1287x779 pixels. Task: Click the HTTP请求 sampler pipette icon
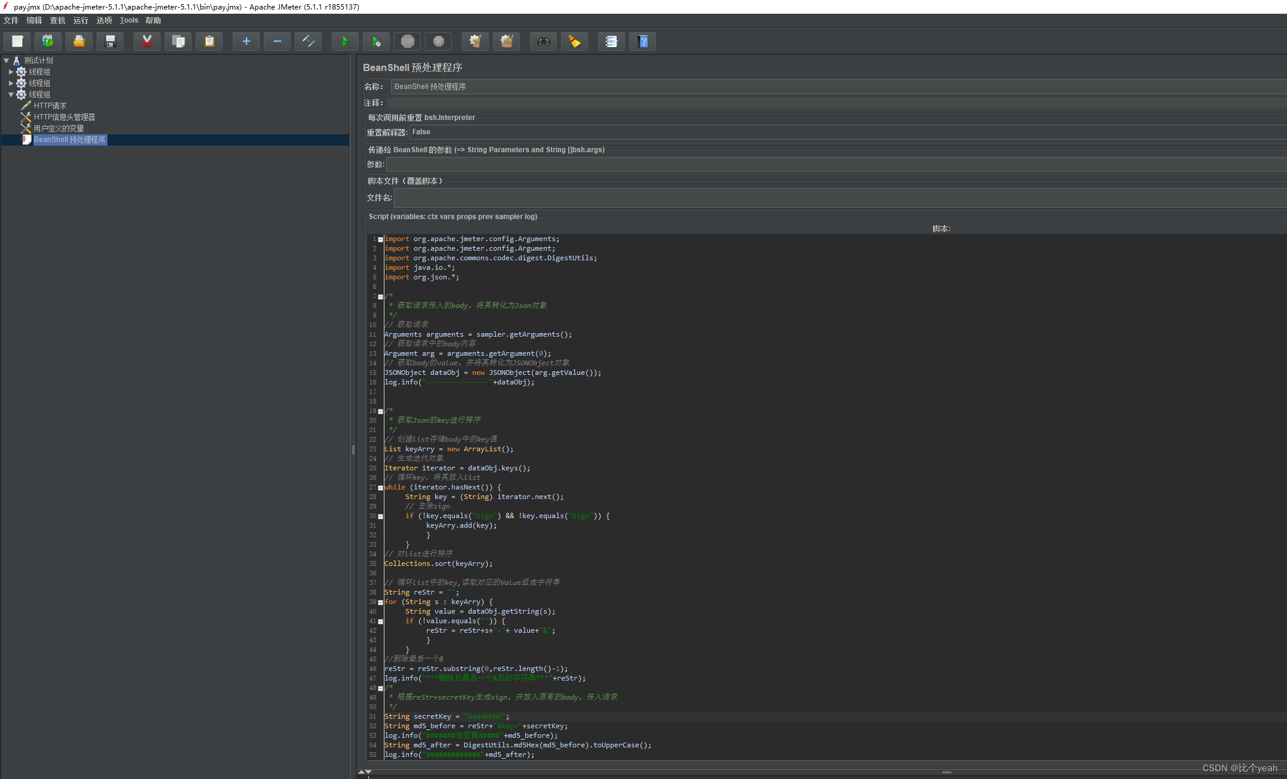[26, 106]
